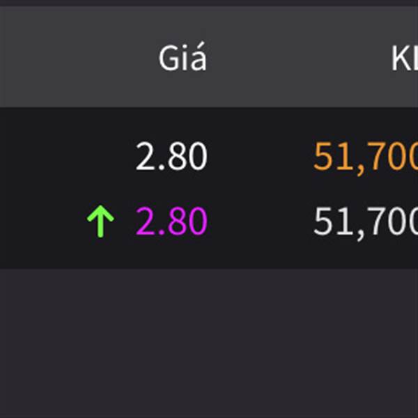
Task: Select the white 2.80 price value
Action: [x=171, y=156]
